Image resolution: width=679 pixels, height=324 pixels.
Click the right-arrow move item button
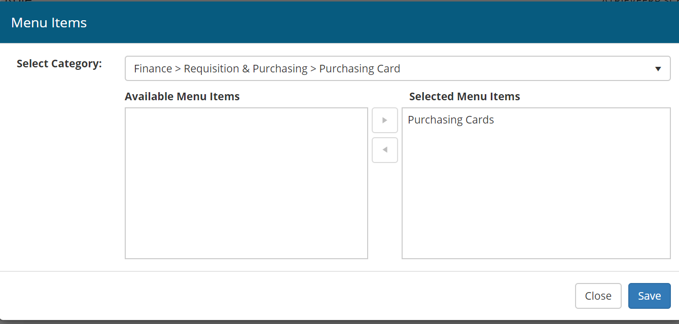click(x=384, y=120)
